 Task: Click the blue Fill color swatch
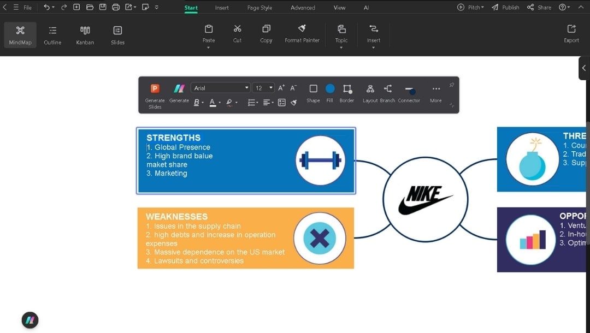(x=329, y=88)
